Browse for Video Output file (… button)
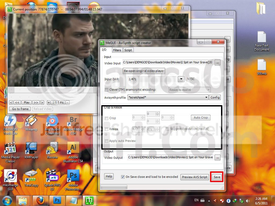 (x=218, y=157)
